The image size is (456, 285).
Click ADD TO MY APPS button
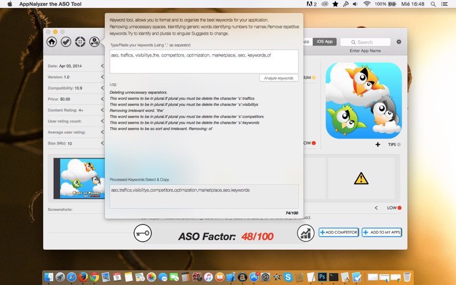(382, 232)
